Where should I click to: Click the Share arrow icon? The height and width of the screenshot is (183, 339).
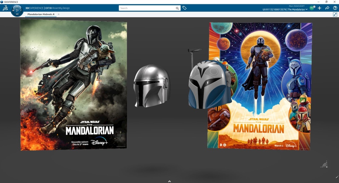tap(327, 8)
